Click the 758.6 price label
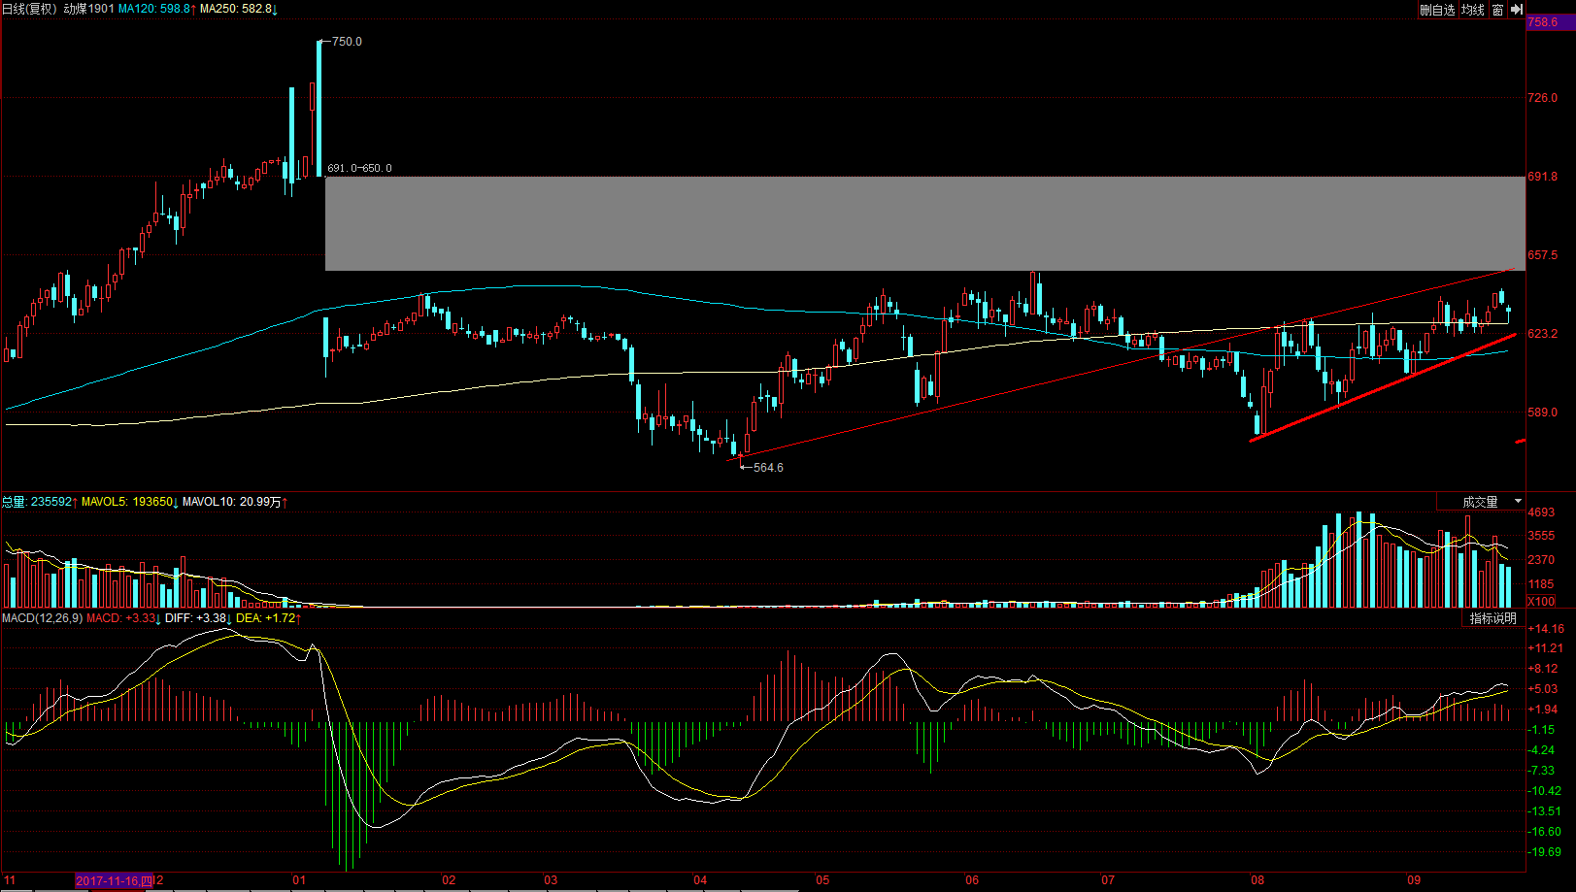This screenshot has height=892, width=1576. (x=1543, y=21)
